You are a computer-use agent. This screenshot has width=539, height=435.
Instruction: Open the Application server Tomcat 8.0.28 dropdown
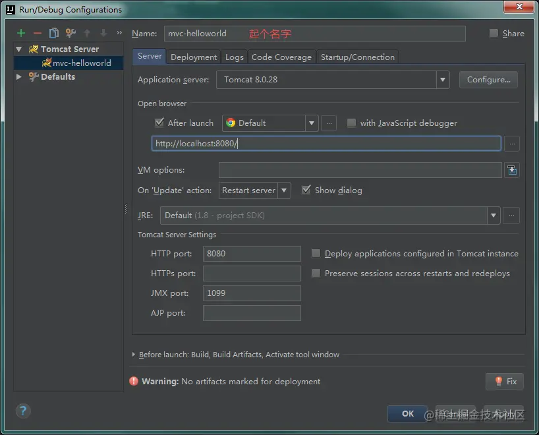(x=333, y=80)
